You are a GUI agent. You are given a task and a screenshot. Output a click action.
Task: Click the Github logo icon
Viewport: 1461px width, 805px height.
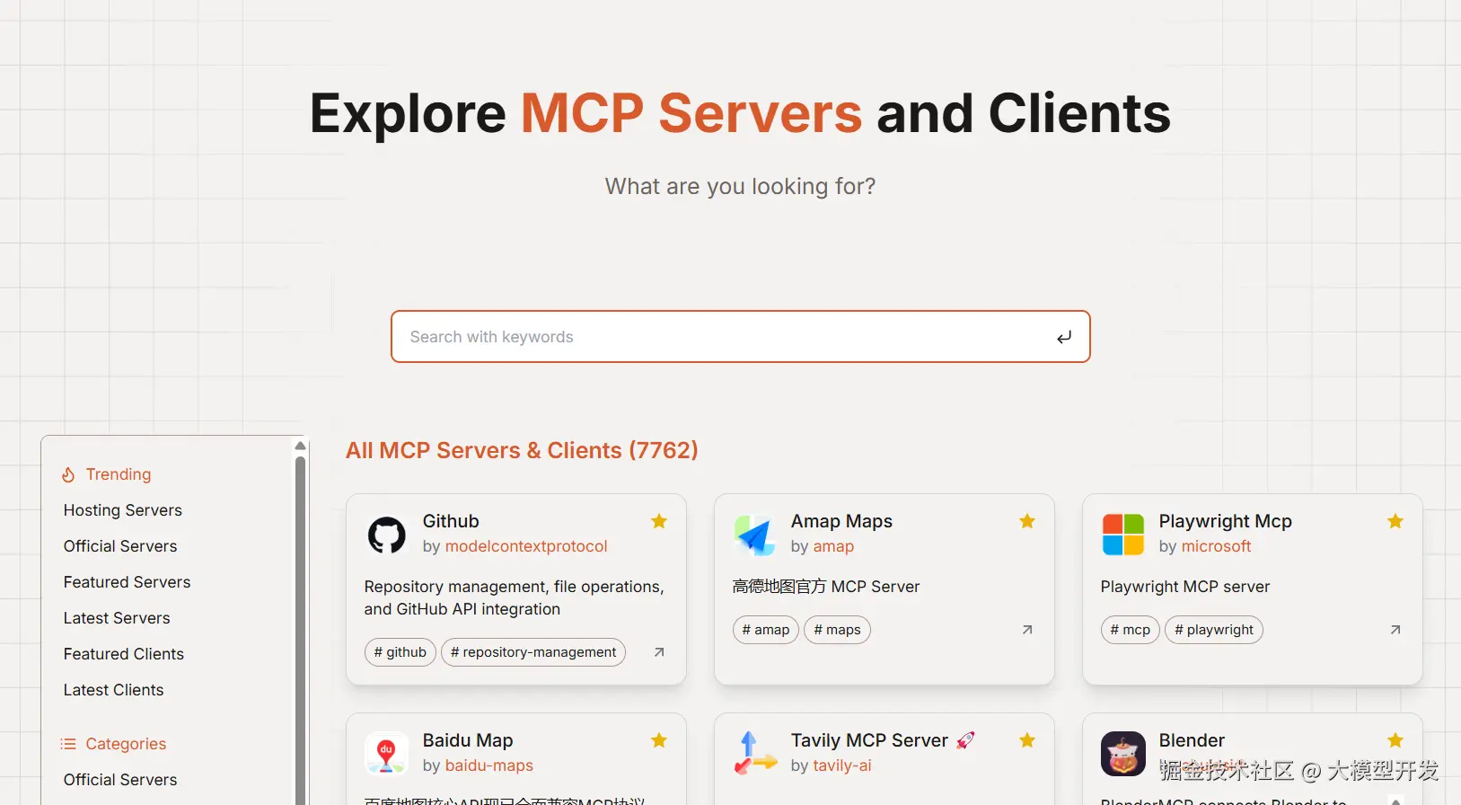click(386, 535)
